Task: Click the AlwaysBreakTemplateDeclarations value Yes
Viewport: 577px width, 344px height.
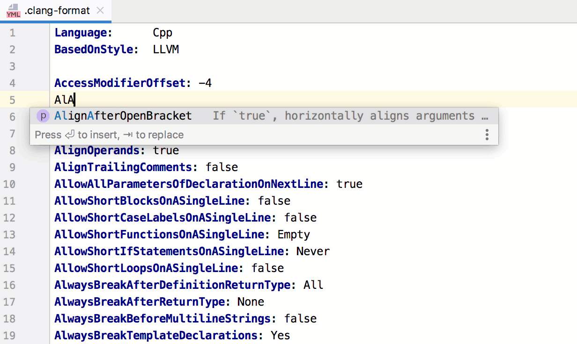Action: 280,336
